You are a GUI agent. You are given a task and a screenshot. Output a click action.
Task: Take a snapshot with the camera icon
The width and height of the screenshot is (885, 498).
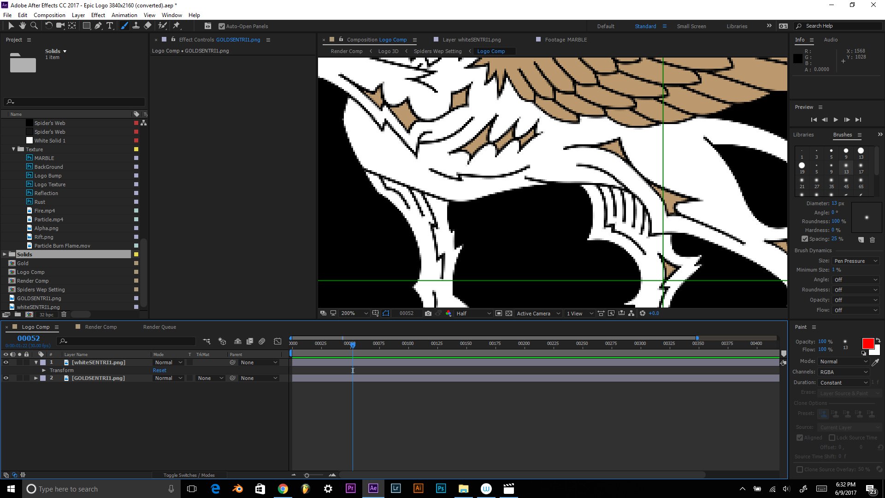[428, 314]
